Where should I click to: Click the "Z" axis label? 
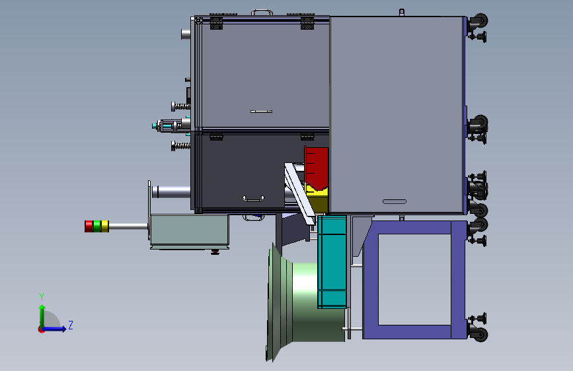pyautogui.click(x=71, y=325)
